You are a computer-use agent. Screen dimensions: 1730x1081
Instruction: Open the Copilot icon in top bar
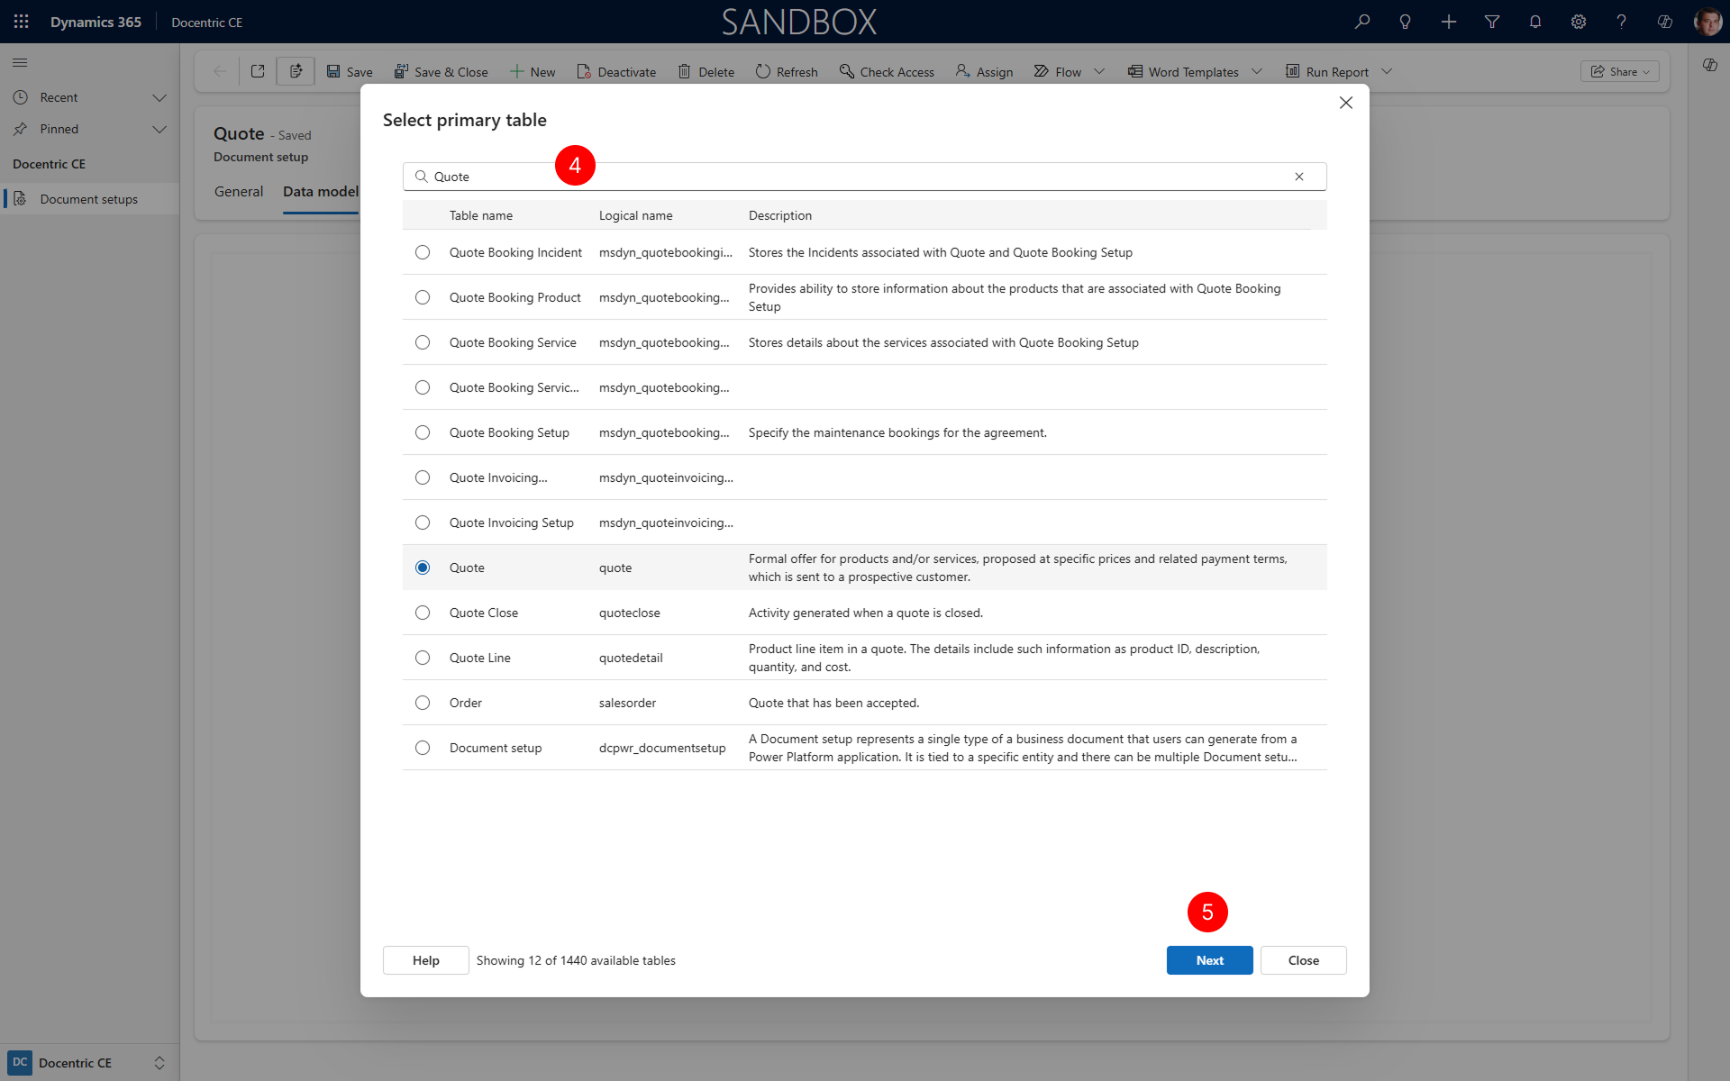1665,22
